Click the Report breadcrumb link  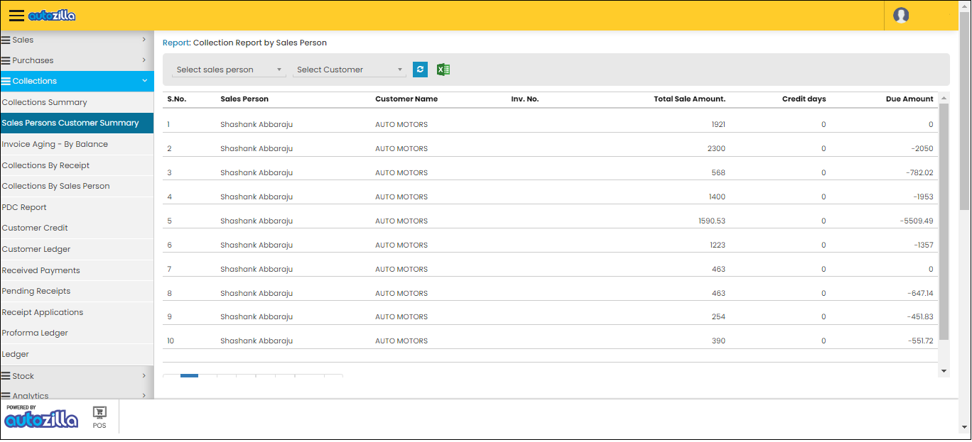pyautogui.click(x=175, y=43)
